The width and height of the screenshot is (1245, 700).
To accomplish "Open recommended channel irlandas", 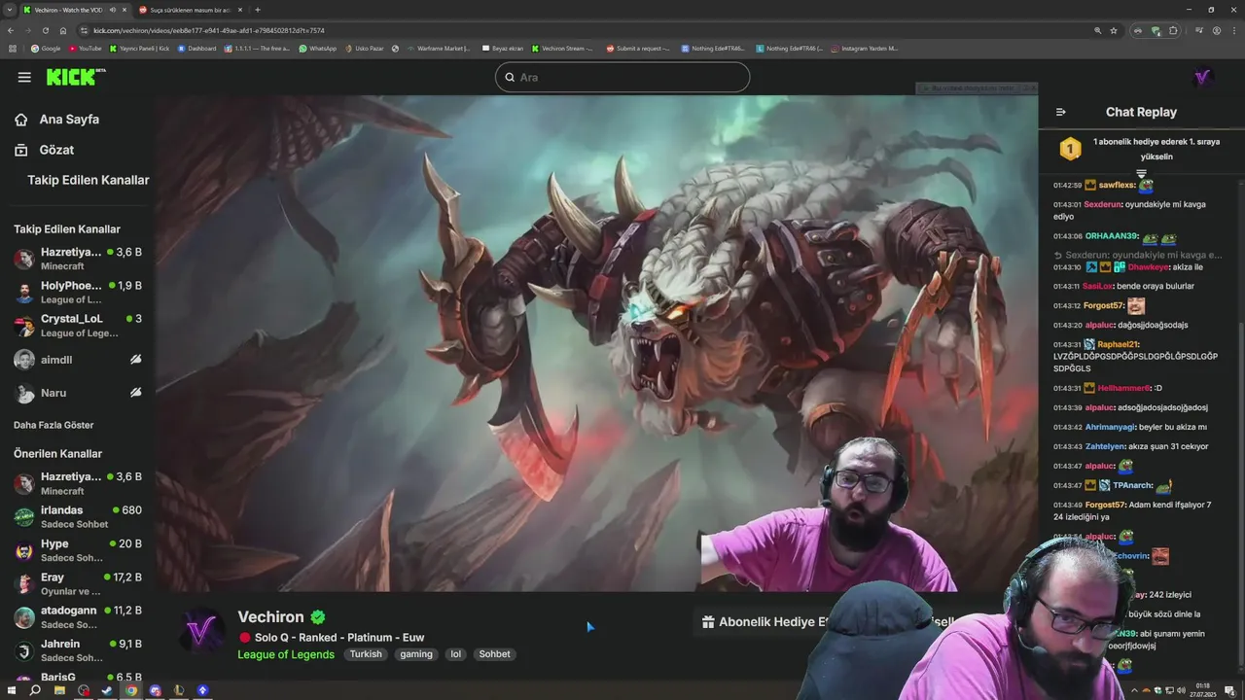I will (78, 516).
